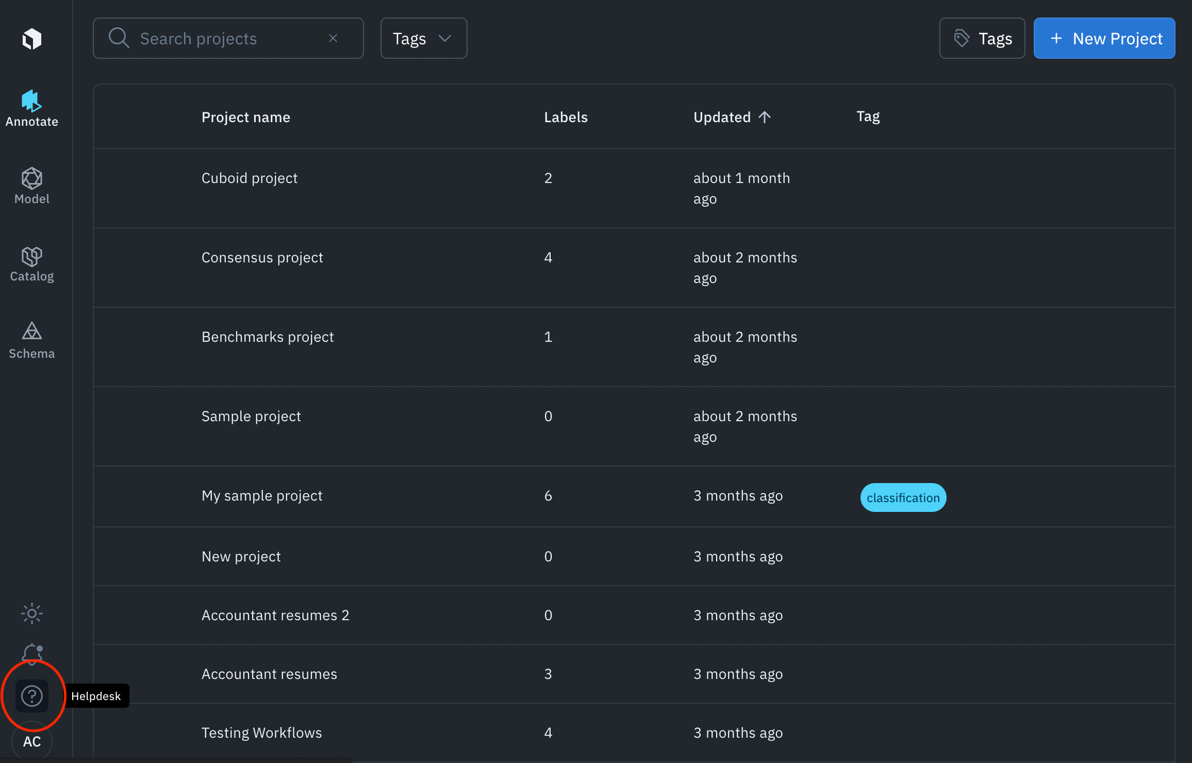Click the Tags button with tag icon
1192x763 pixels.
coord(982,38)
